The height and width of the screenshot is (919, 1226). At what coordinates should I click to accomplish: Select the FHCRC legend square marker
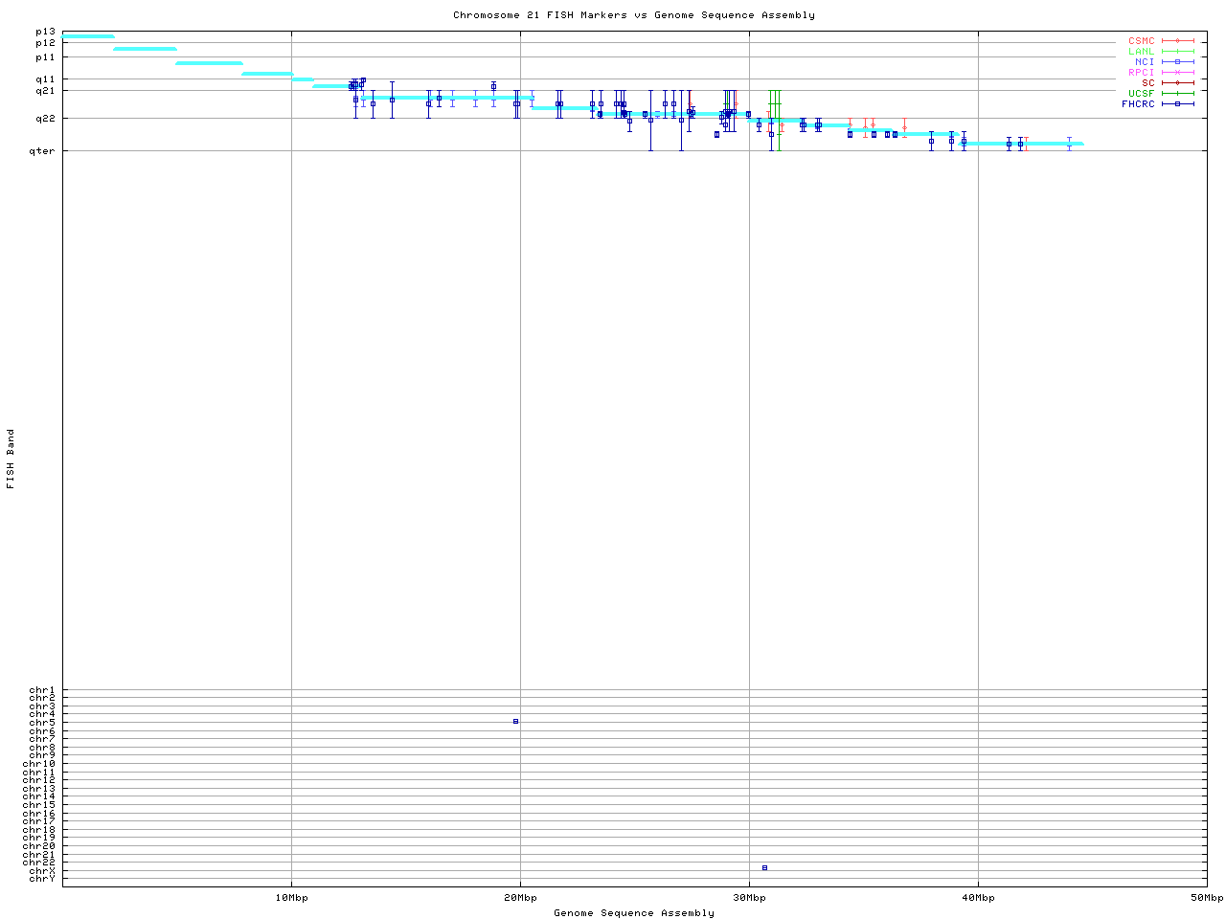pyautogui.click(x=1177, y=104)
